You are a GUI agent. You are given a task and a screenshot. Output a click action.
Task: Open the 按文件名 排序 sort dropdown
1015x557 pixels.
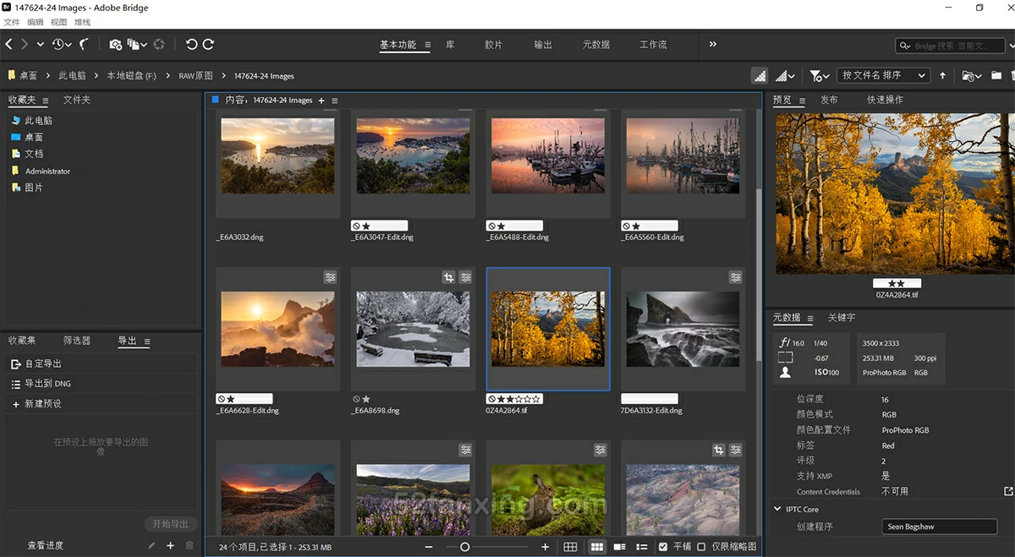pyautogui.click(x=882, y=75)
